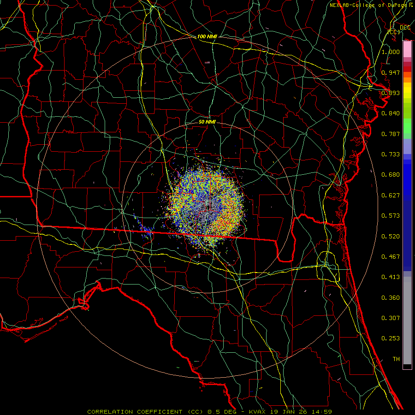
Task: Click the 50 NMI range ring label
Action: pyautogui.click(x=207, y=122)
